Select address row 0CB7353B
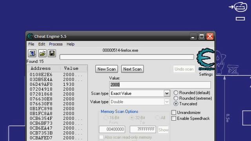 [57, 133]
